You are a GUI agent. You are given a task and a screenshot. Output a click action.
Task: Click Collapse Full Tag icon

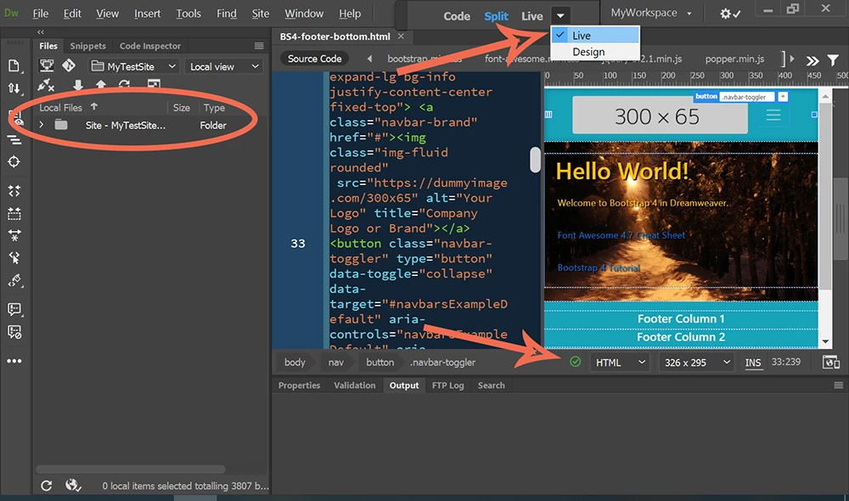click(x=14, y=191)
